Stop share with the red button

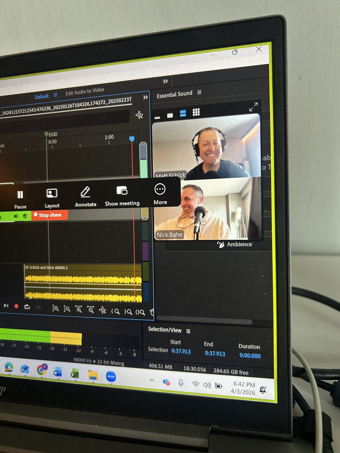[x=49, y=215]
